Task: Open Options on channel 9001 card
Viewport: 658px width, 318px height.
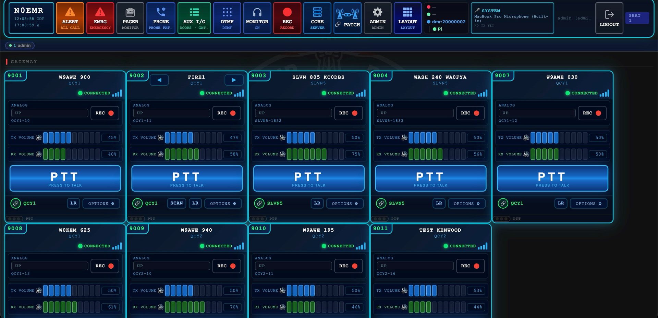Action: (101, 204)
